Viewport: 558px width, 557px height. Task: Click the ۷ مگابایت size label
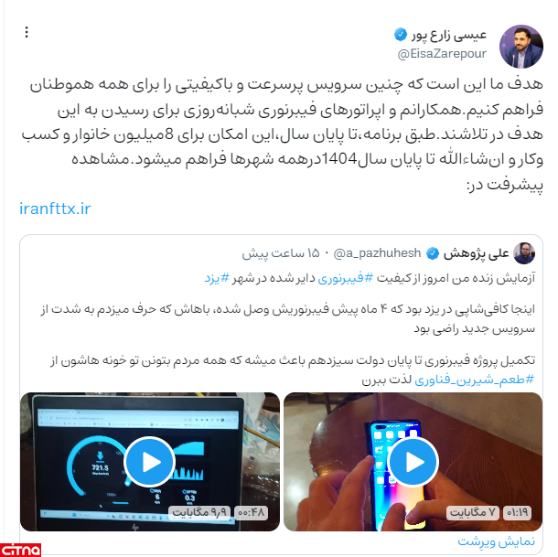pyautogui.click(x=473, y=513)
